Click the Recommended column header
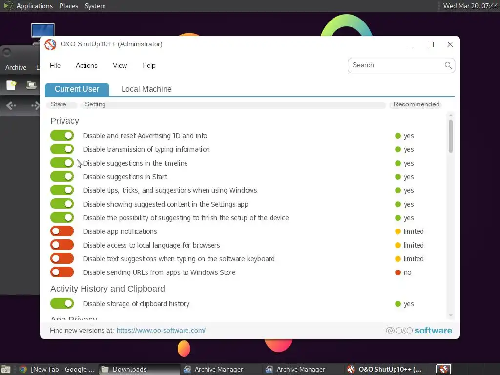The width and height of the screenshot is (500, 375). click(416, 104)
